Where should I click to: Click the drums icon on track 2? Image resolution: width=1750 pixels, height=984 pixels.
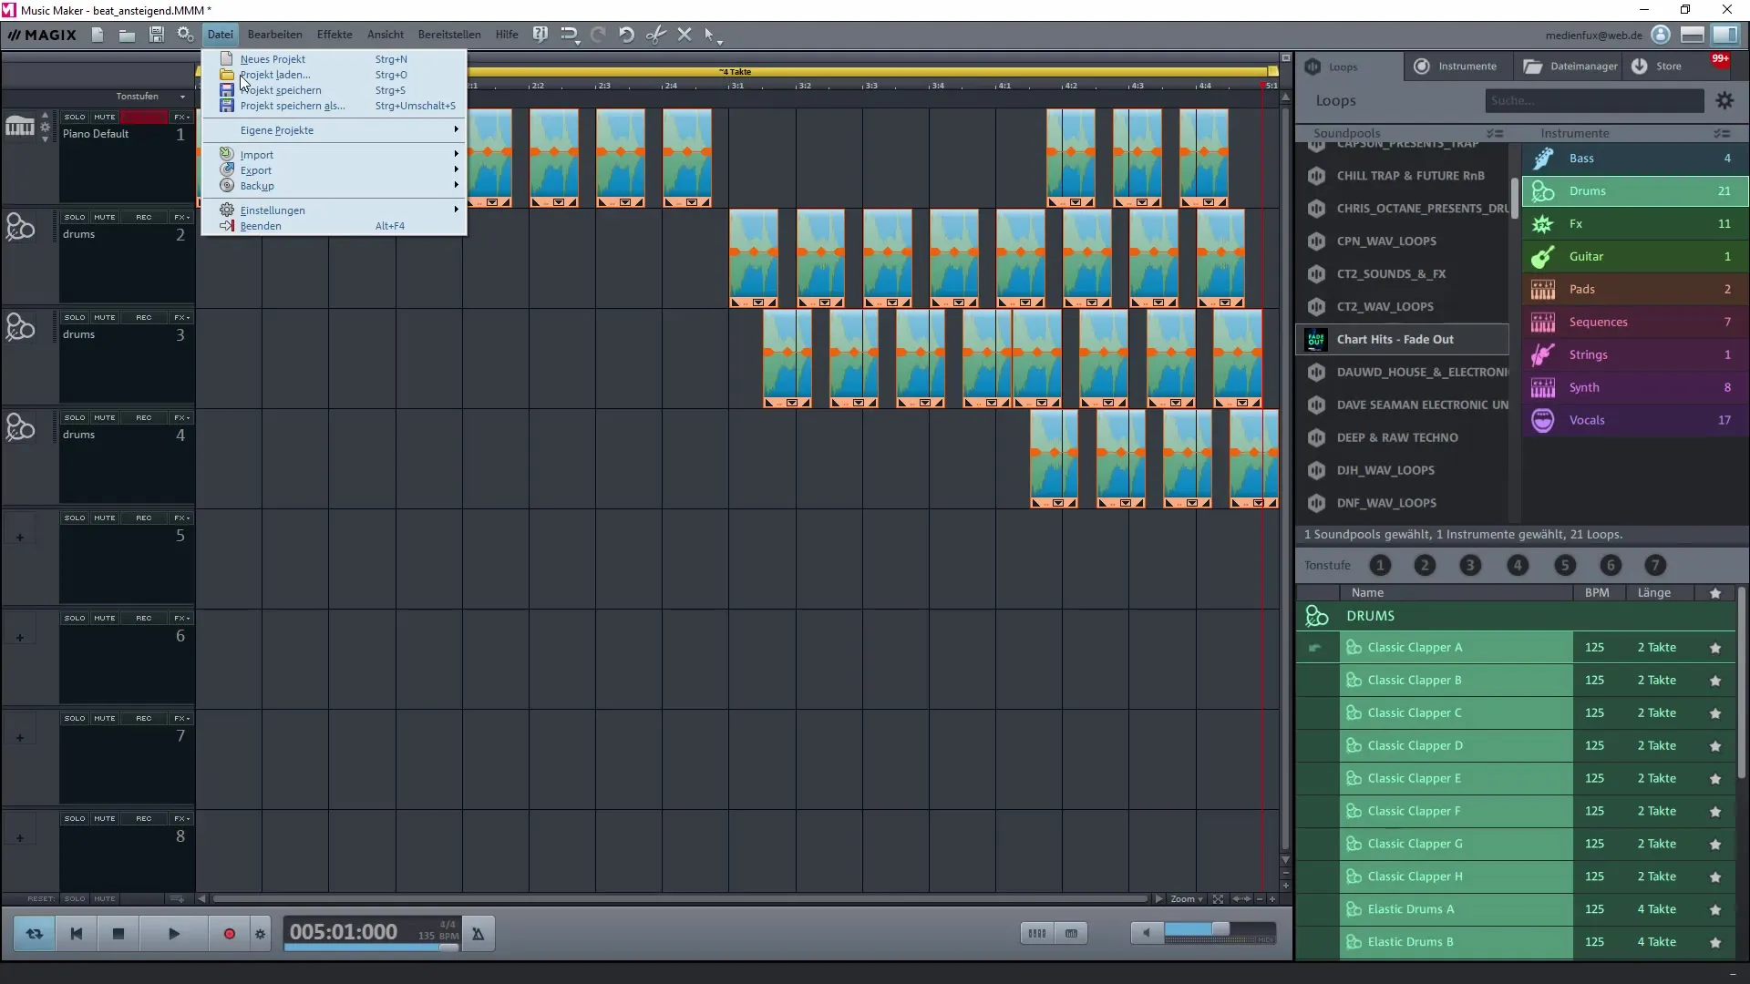(20, 226)
